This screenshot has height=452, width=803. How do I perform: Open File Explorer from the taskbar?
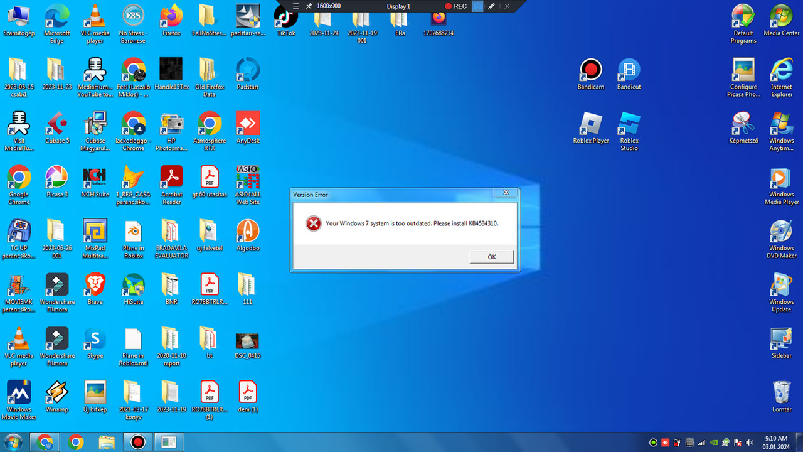107,442
